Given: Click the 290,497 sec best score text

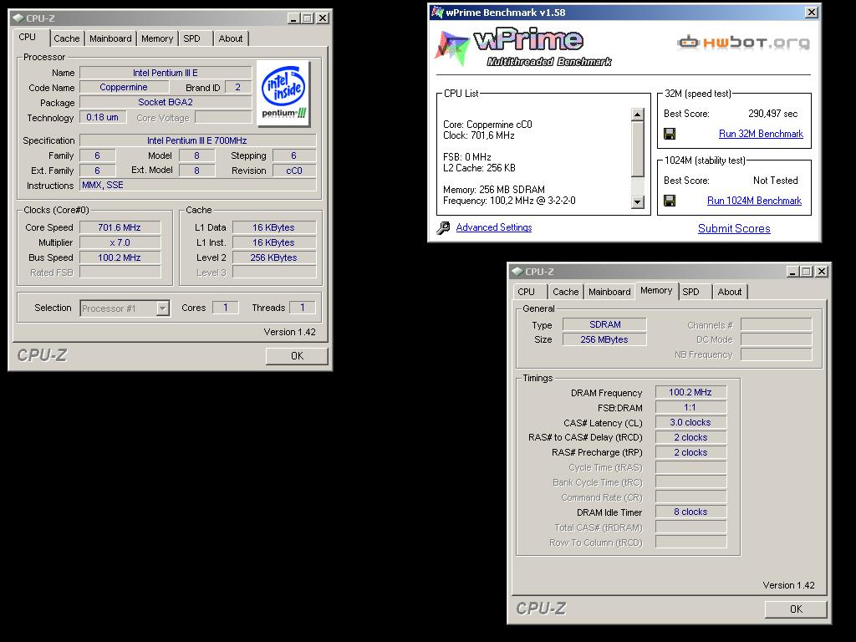Looking at the screenshot, I should click(772, 114).
